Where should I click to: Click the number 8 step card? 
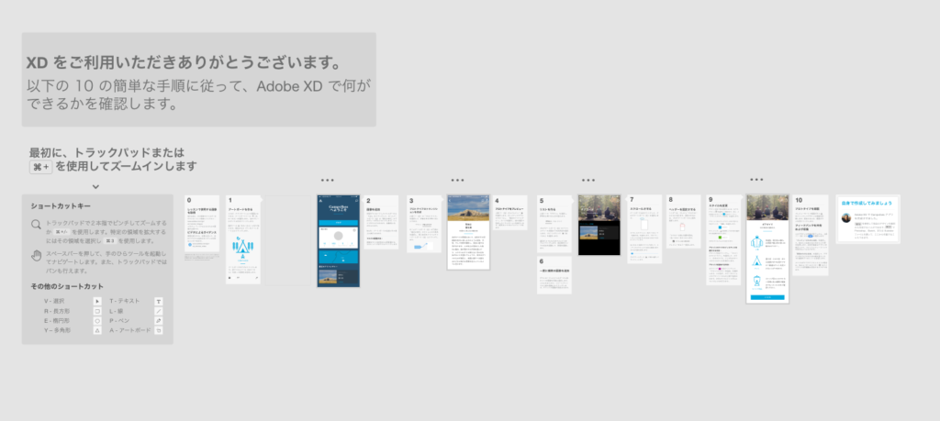tap(683, 222)
